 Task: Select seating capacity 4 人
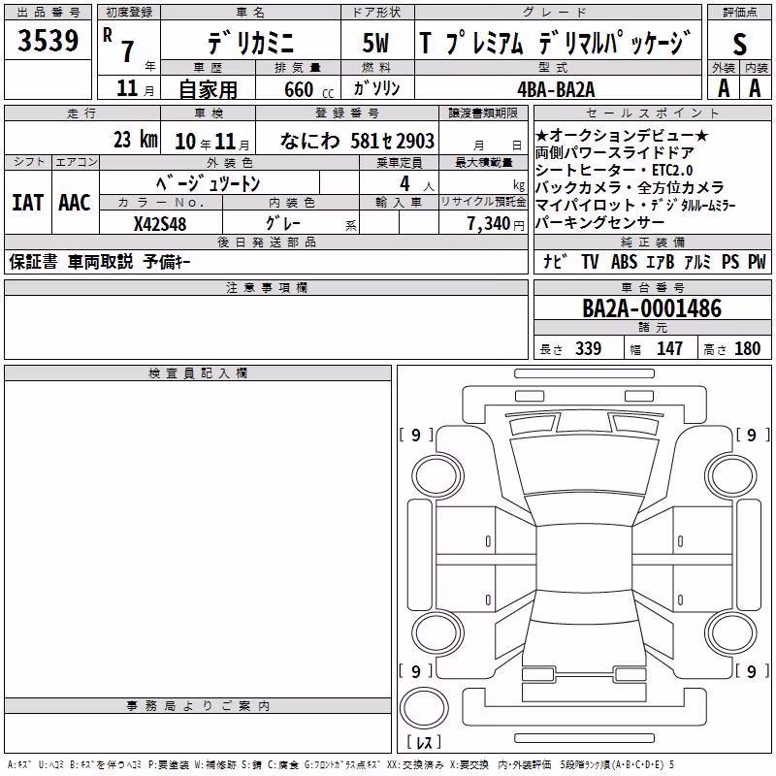[x=417, y=183]
